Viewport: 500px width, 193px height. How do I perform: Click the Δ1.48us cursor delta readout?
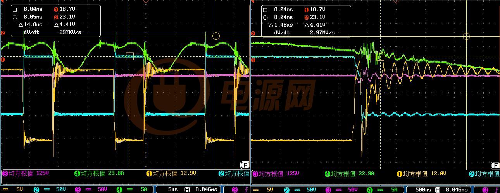(x=281, y=25)
